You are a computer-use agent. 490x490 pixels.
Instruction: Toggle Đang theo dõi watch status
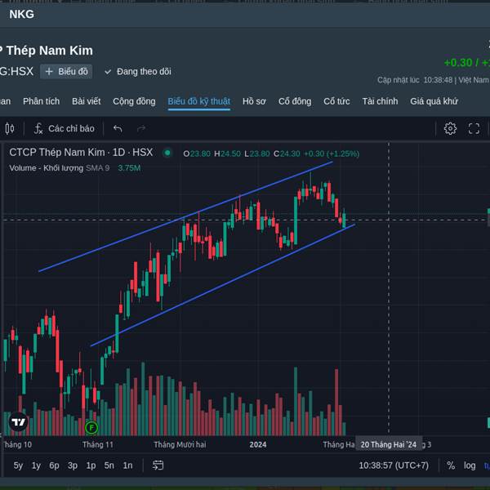[138, 72]
